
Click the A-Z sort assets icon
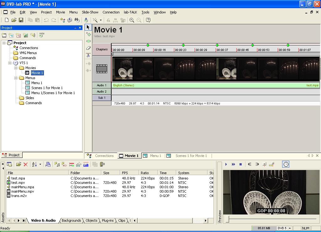coord(34,164)
